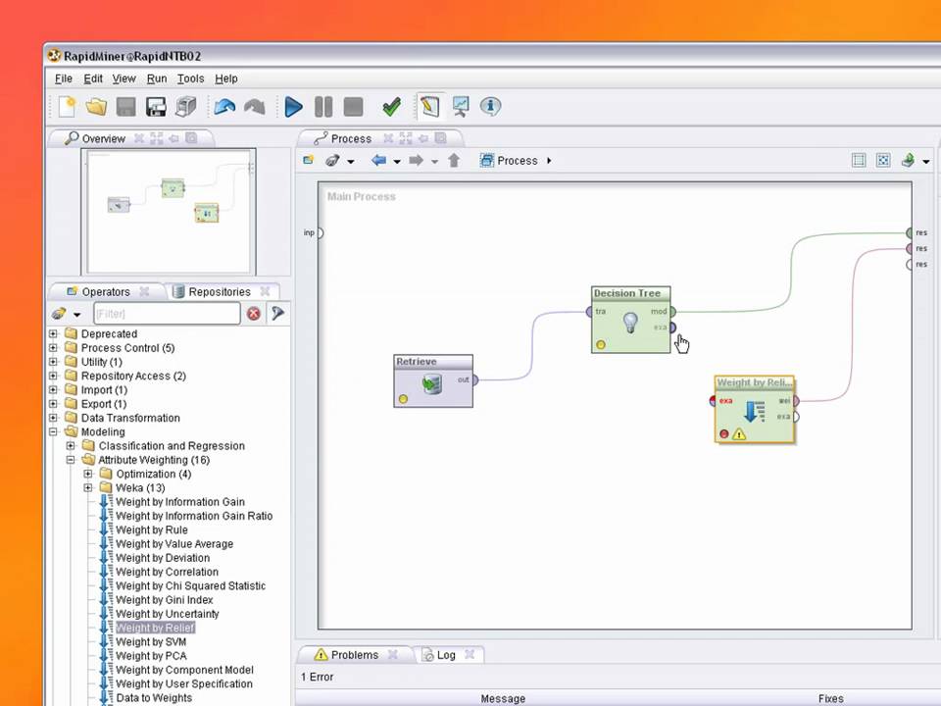This screenshot has width=941, height=706.
Task: Collapse the Modeling folder
Action: click(53, 431)
